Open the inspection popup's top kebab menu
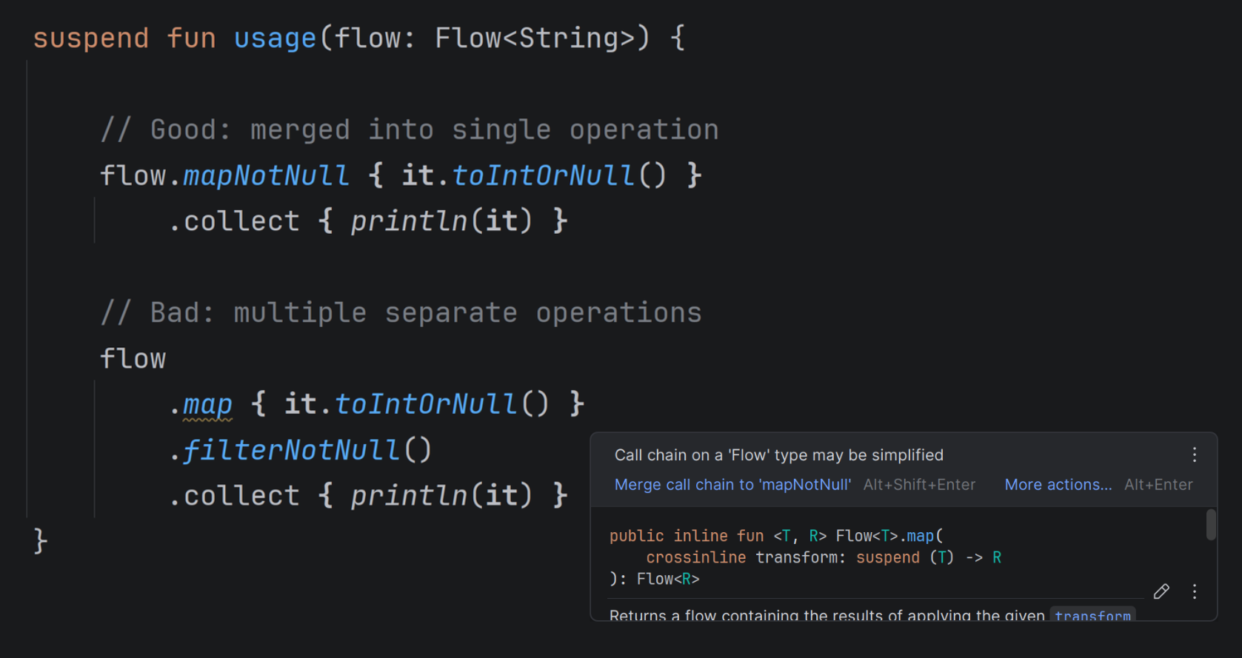 [1194, 454]
